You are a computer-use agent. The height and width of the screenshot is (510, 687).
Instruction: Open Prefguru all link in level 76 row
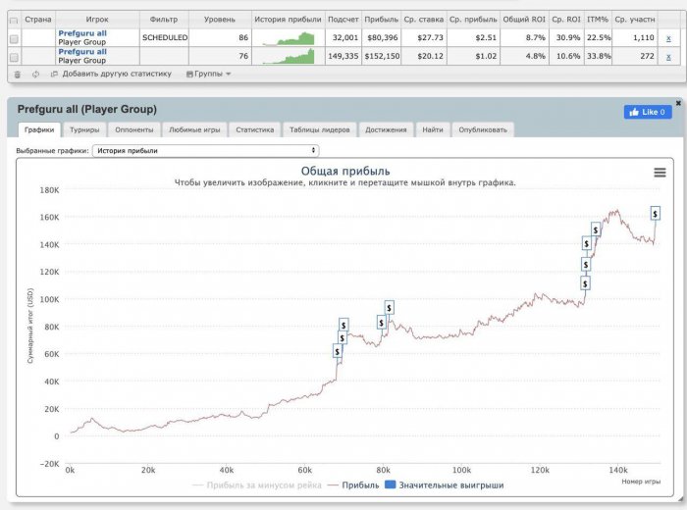click(82, 52)
